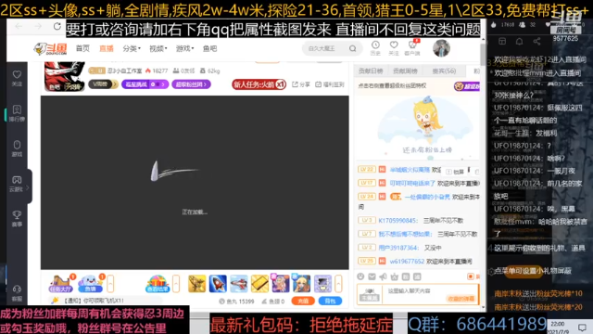Open the 超级粉丝团 super fan club pill
The height and width of the screenshot is (334, 593).
pyautogui.click(x=191, y=84)
